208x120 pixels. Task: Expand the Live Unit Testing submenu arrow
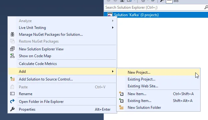(x=113, y=28)
